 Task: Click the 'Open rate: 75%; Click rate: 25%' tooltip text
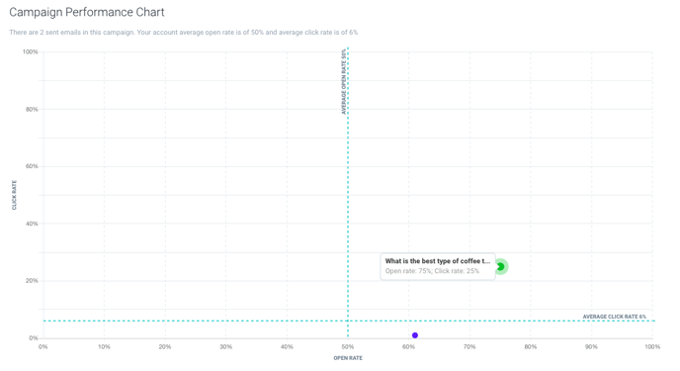click(x=432, y=271)
